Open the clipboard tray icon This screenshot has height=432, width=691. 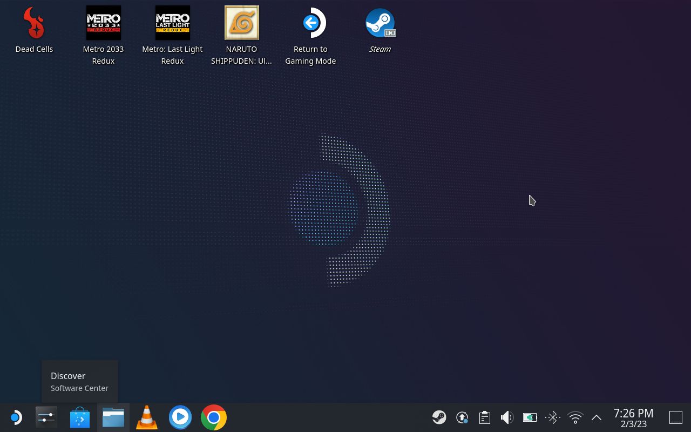point(484,417)
